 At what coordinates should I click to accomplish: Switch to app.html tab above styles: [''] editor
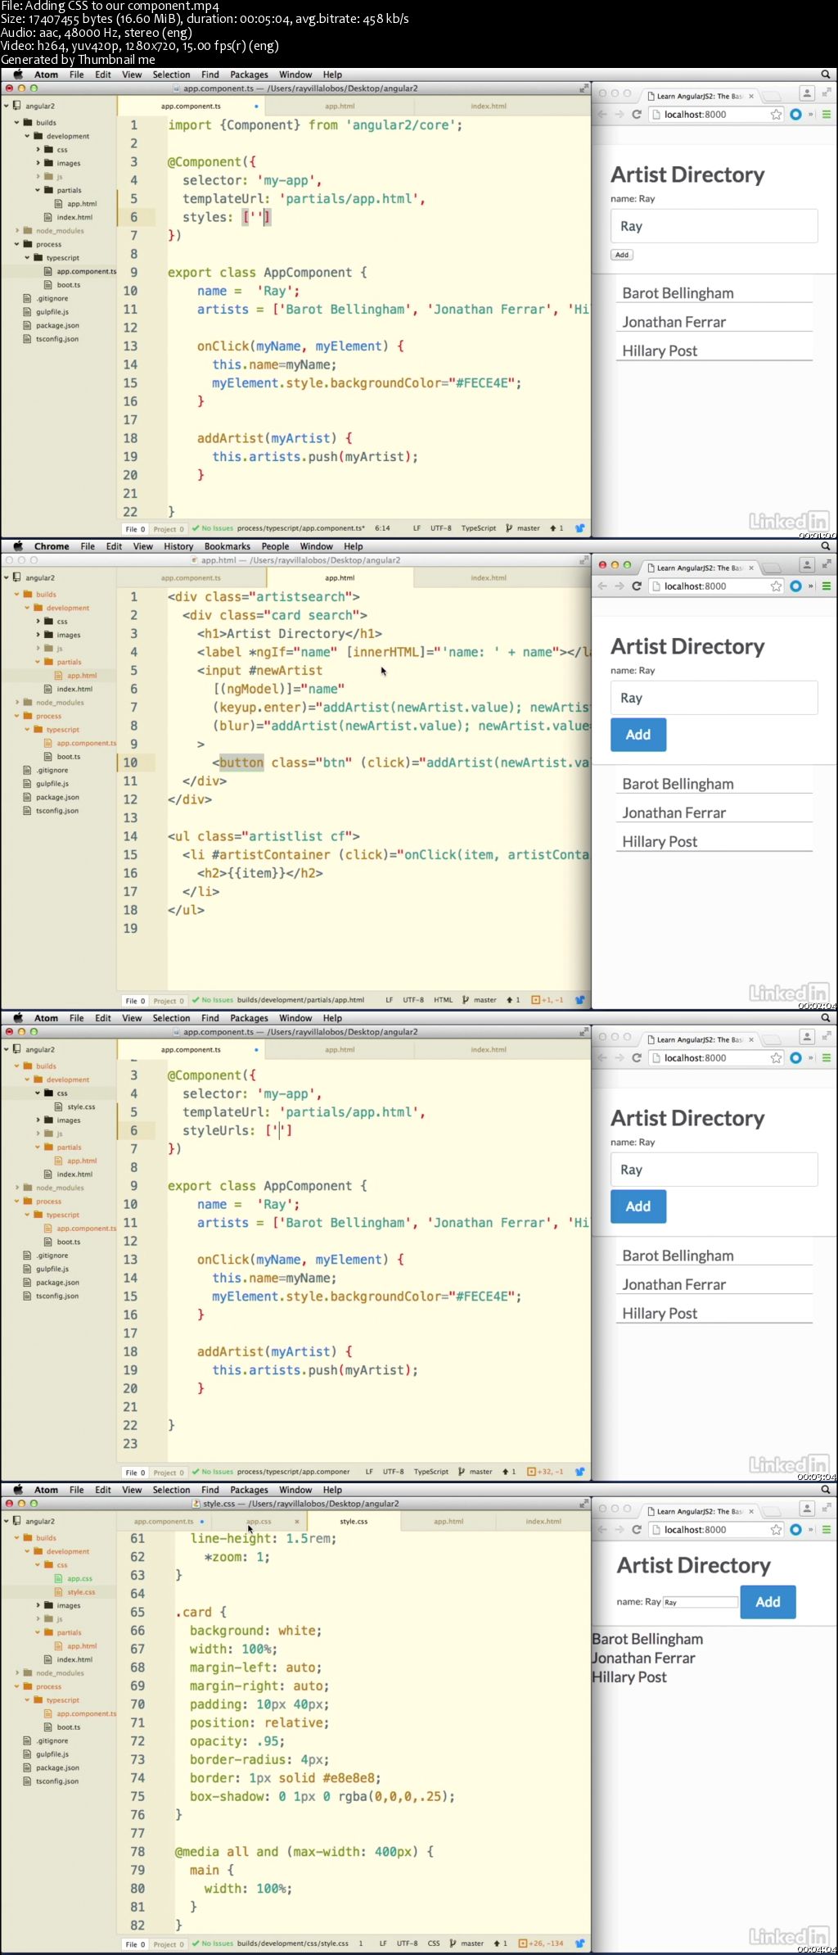tap(340, 106)
